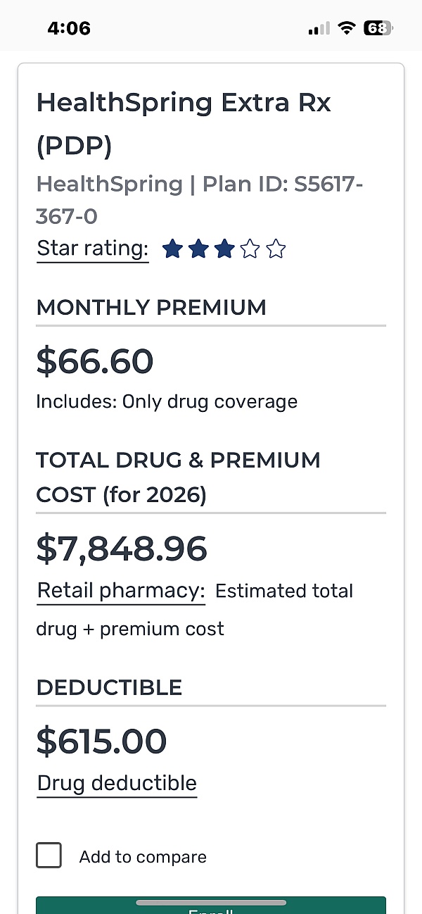Open the Drug deductible info link
This screenshot has height=914, width=422.
click(x=117, y=783)
